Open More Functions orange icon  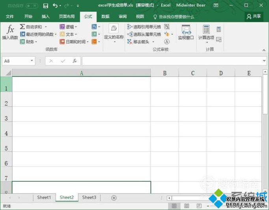[94, 42]
